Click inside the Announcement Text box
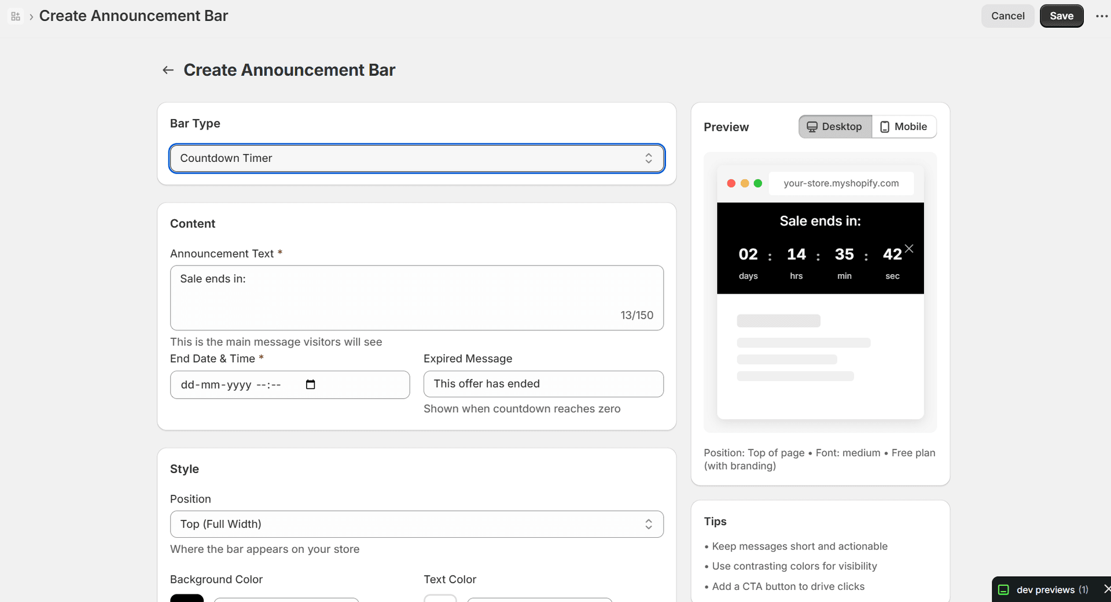 [x=417, y=295]
